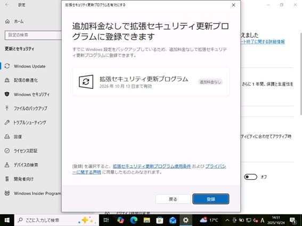This screenshot has width=302, height=226.
Task: Click the extended security update program sync icon
Action: (86, 82)
